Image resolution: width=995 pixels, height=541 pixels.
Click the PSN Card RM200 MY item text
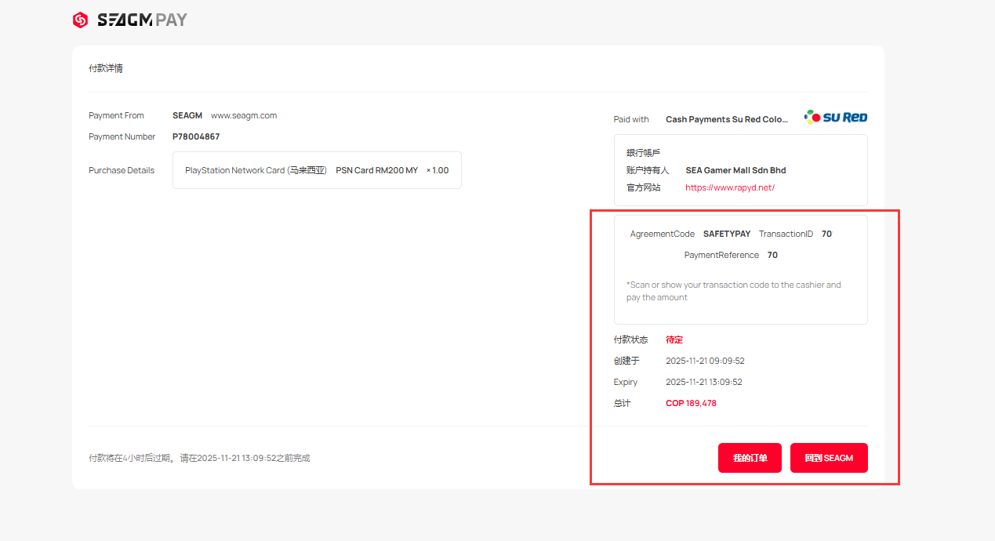(x=376, y=170)
